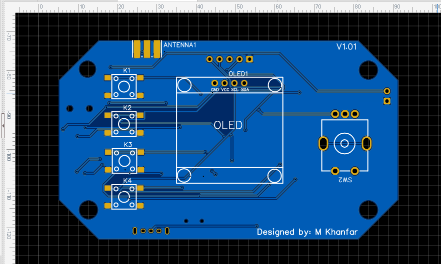Image resolution: width=441 pixels, height=264 pixels.
Task: Select the SDA pad of OLED header
Action: [244, 83]
